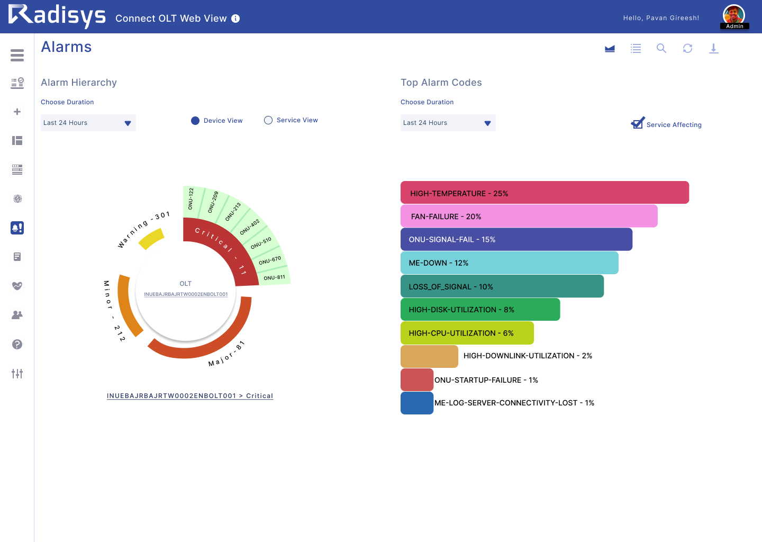Open the sliders settings icon in sidebar
Screen dimensions: 762x542
[17, 374]
